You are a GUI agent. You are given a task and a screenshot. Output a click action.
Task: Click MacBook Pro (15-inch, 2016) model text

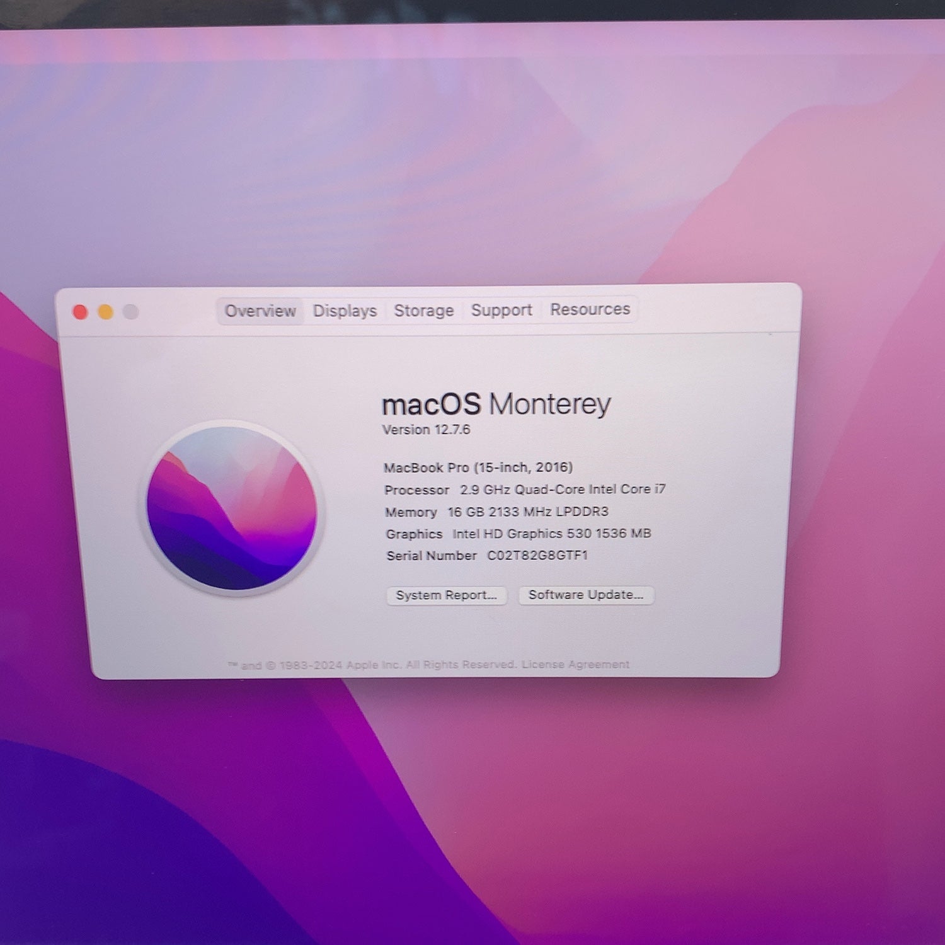tap(478, 467)
